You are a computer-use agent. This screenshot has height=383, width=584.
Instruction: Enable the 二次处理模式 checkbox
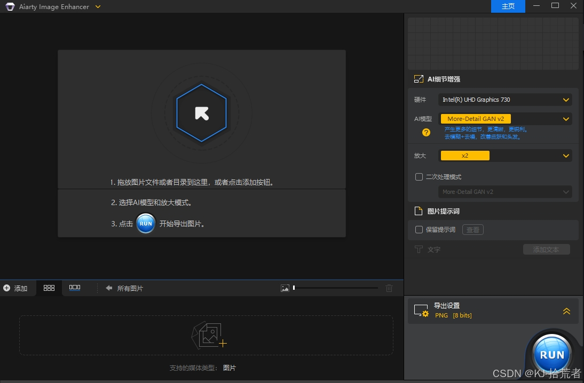click(x=419, y=177)
